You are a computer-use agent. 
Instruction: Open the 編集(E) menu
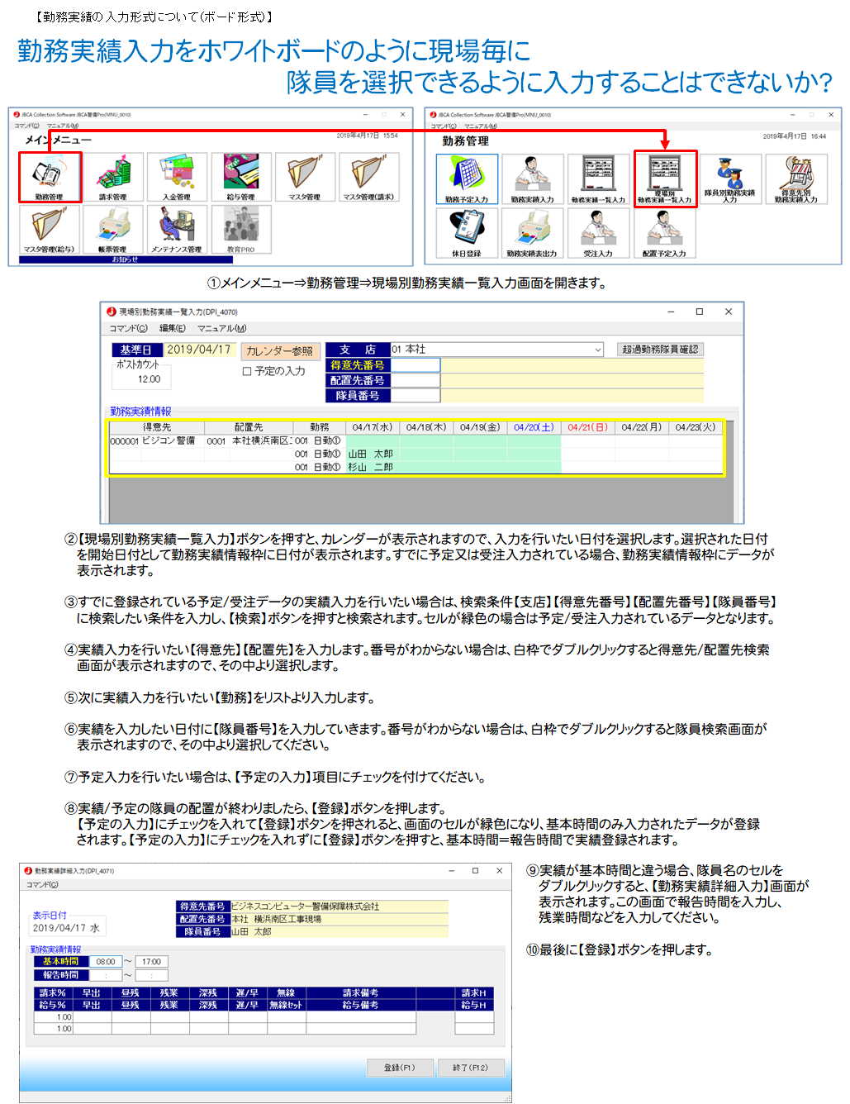pyautogui.click(x=173, y=329)
